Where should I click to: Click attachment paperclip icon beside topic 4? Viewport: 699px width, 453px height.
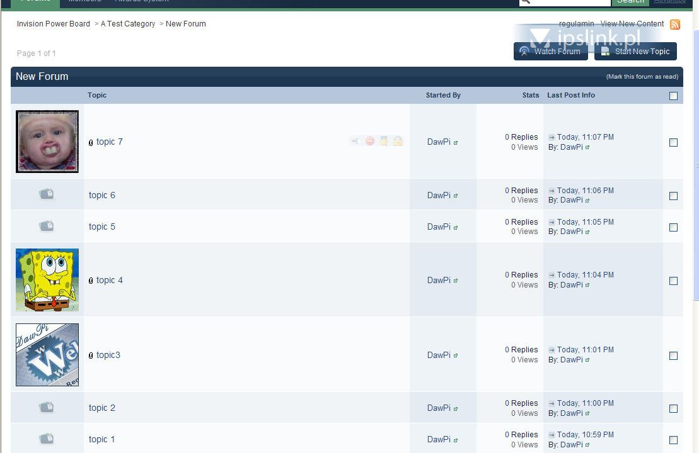pos(91,281)
